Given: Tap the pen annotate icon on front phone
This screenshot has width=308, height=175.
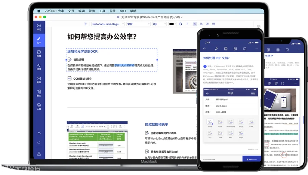Looking at the screenshot, I should [x=216, y=49].
